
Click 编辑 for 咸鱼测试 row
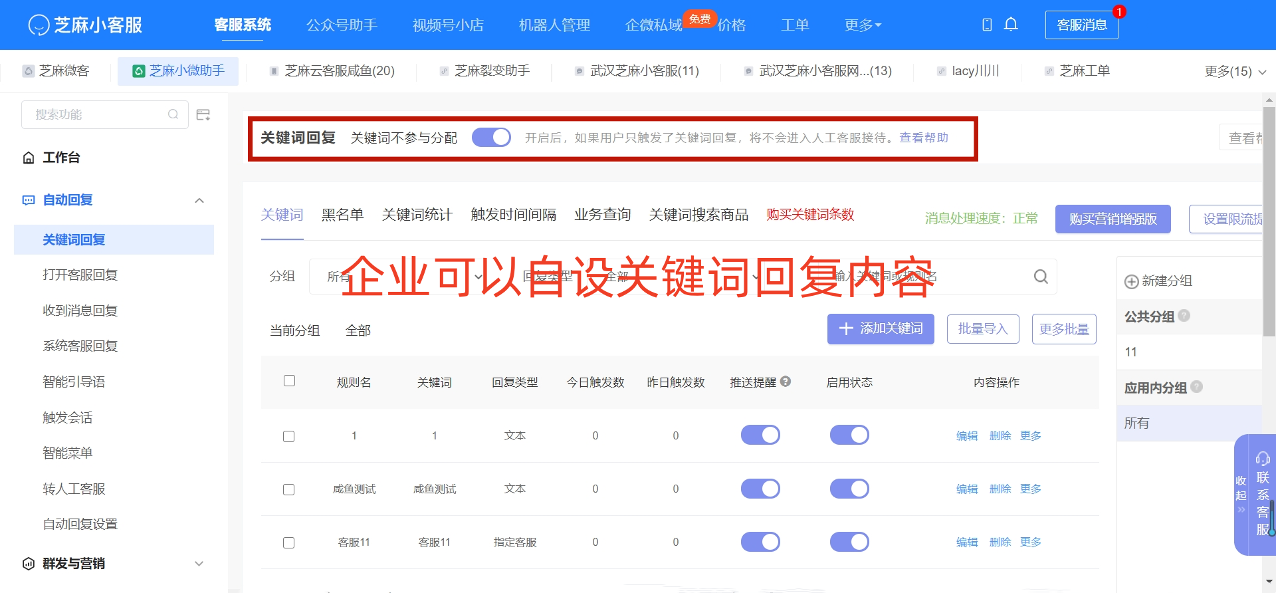pyautogui.click(x=967, y=489)
